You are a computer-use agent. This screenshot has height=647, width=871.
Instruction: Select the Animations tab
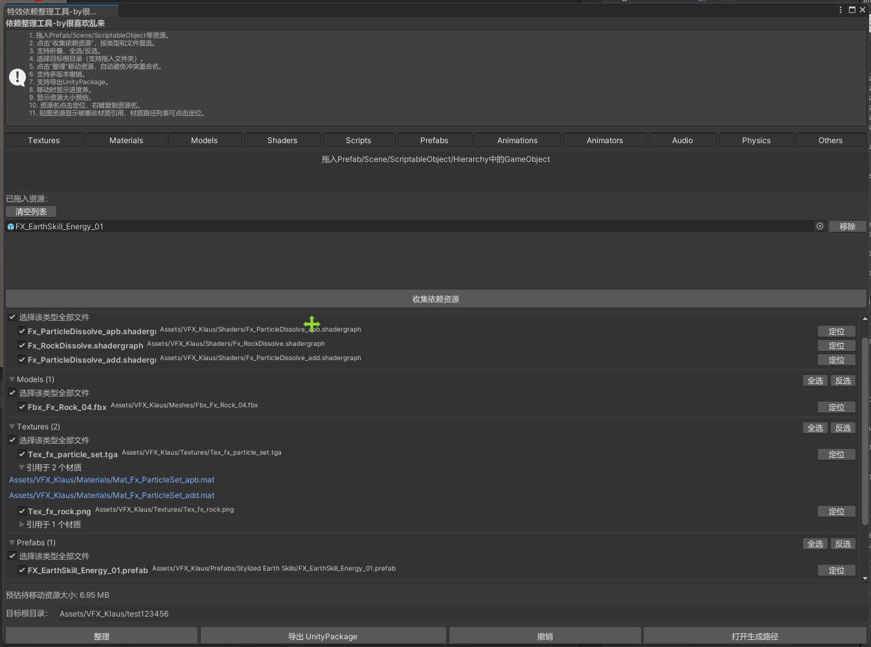click(x=517, y=140)
